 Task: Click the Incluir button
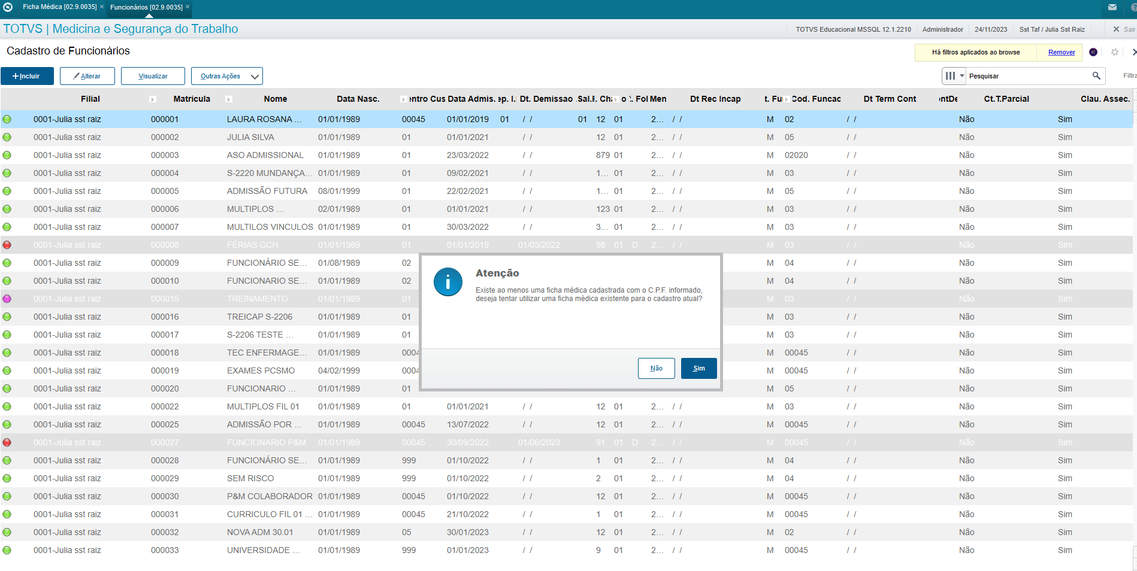point(27,76)
